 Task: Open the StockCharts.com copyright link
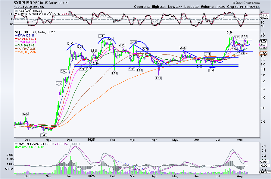[x=246, y=3]
